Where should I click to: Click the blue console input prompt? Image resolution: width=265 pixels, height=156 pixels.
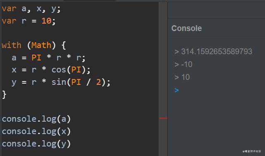177,90
